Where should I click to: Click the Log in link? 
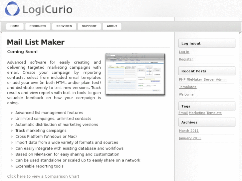coord(184,52)
